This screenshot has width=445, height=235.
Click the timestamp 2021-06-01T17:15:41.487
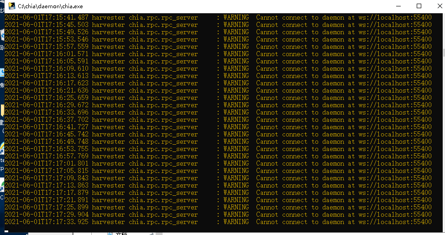coord(47,18)
